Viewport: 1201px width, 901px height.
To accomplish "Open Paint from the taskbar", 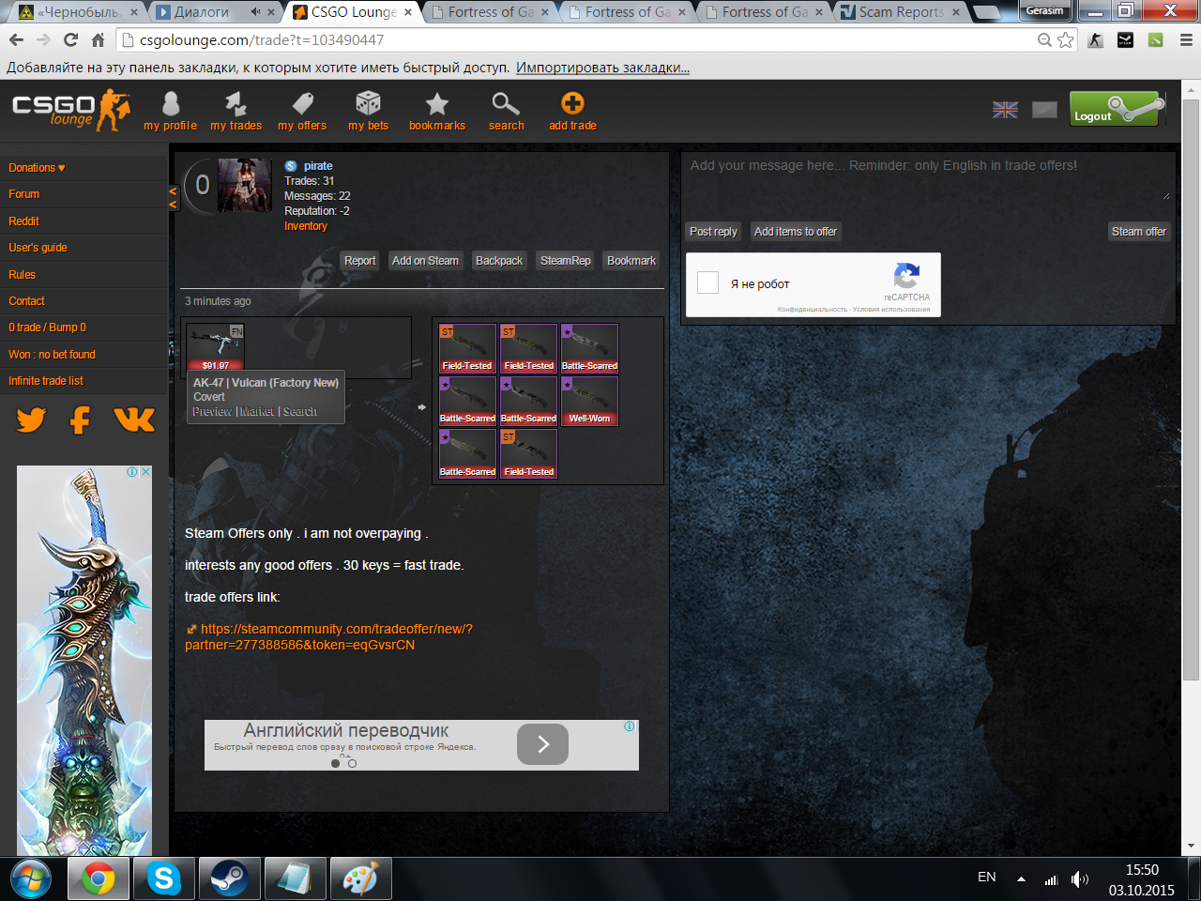I will [360, 879].
